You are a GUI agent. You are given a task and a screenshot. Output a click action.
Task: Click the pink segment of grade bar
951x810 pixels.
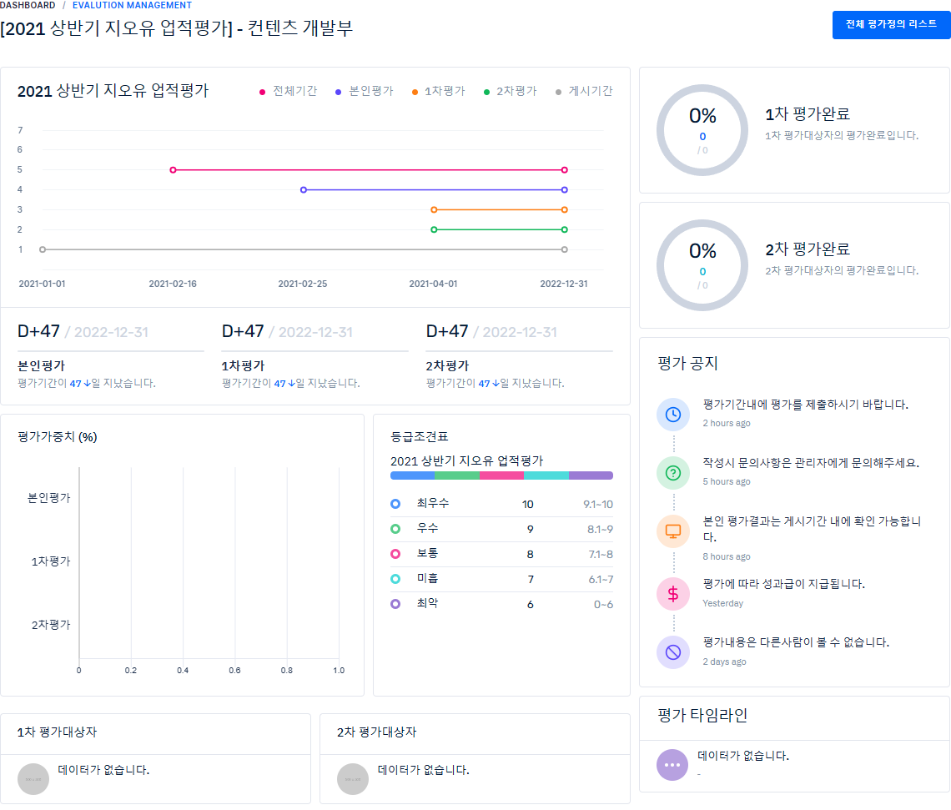point(501,475)
